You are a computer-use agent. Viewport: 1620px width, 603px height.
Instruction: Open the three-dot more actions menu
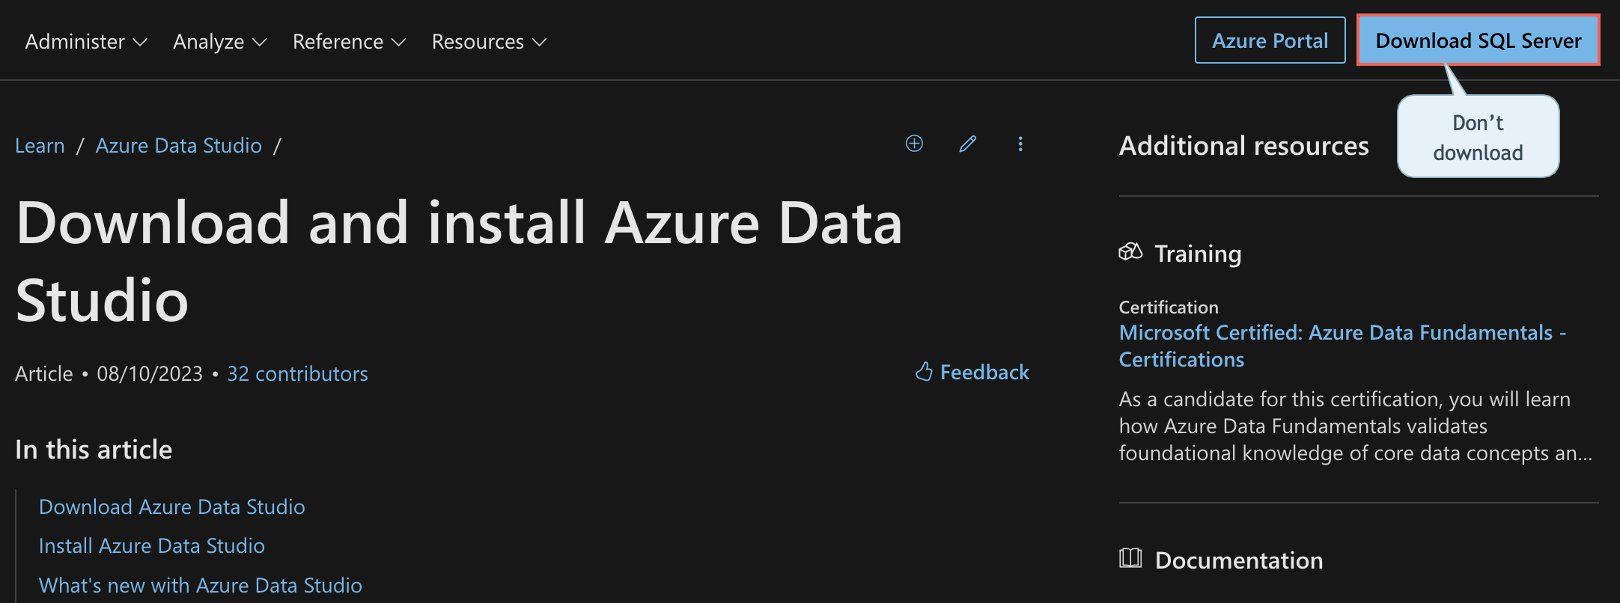(x=1020, y=144)
